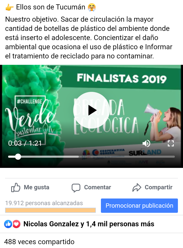Click the Comentar speech bubble icon
The height and width of the screenshot is (248, 183).
click(76, 188)
